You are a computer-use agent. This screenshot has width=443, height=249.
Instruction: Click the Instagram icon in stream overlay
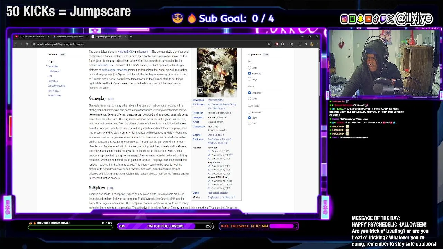coord(344,19)
